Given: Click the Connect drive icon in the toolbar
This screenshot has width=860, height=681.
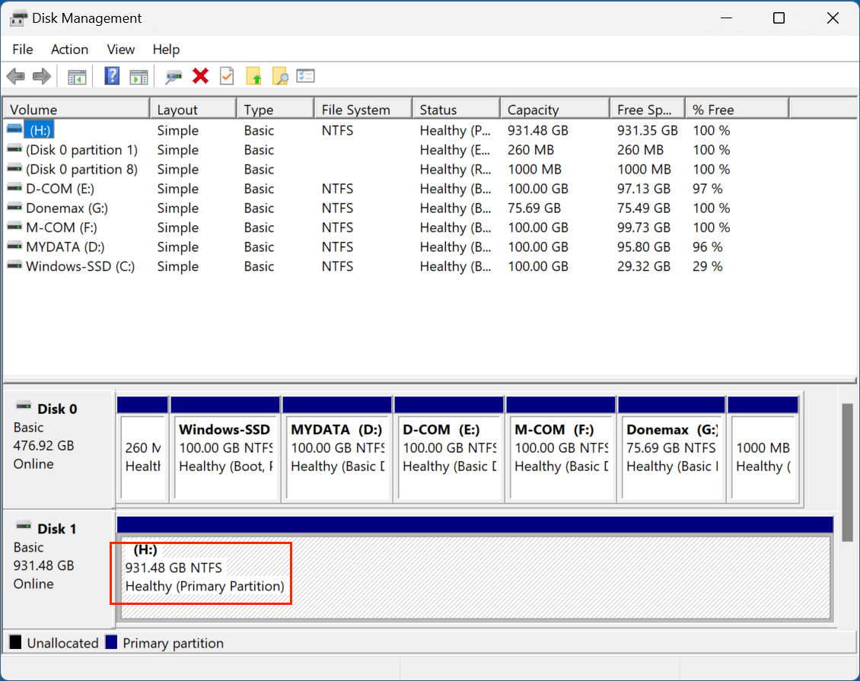Looking at the screenshot, I should (x=174, y=76).
